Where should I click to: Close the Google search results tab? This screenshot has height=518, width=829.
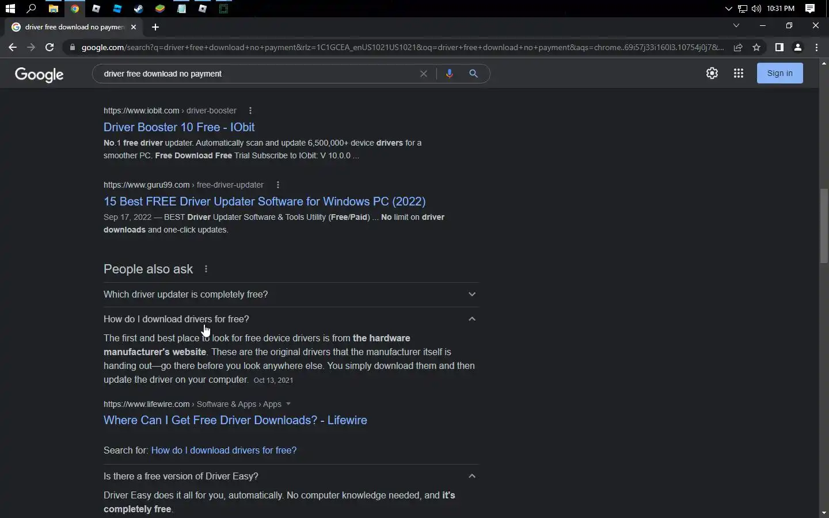pos(134,27)
